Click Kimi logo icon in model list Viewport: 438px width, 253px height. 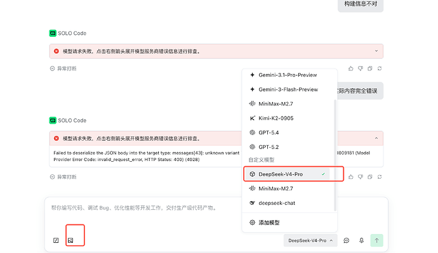252,119
